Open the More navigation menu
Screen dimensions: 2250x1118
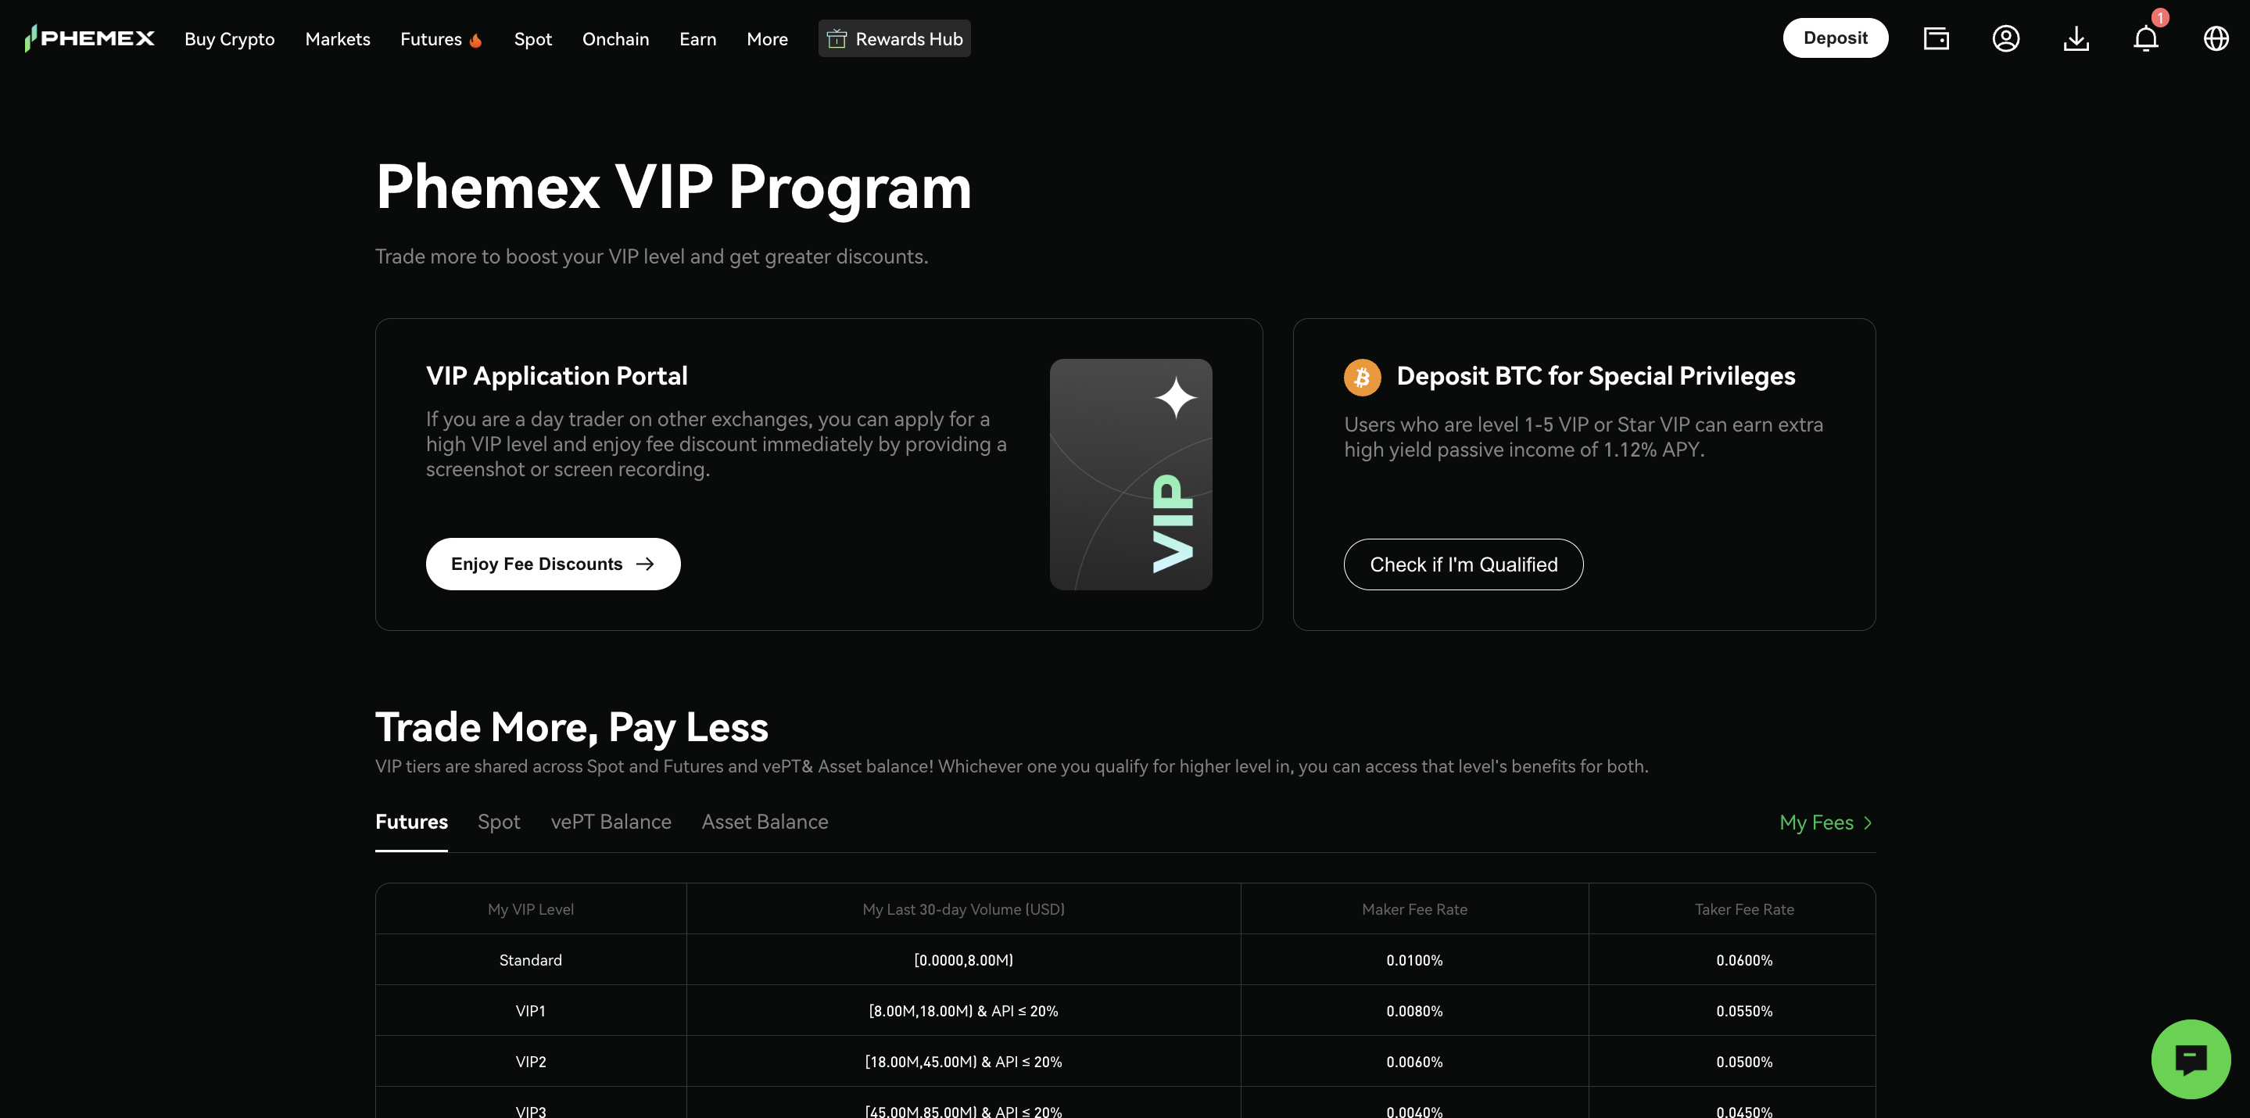click(766, 38)
